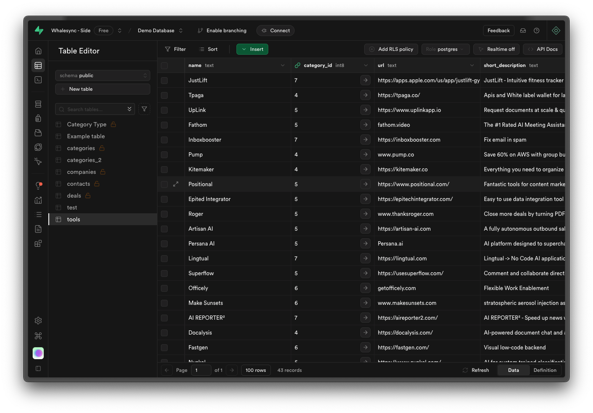Open the command menu icon
The width and height of the screenshot is (593, 413).
click(38, 336)
